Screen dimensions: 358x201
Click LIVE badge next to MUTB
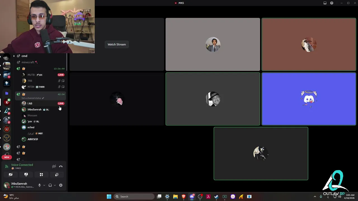pos(61,75)
